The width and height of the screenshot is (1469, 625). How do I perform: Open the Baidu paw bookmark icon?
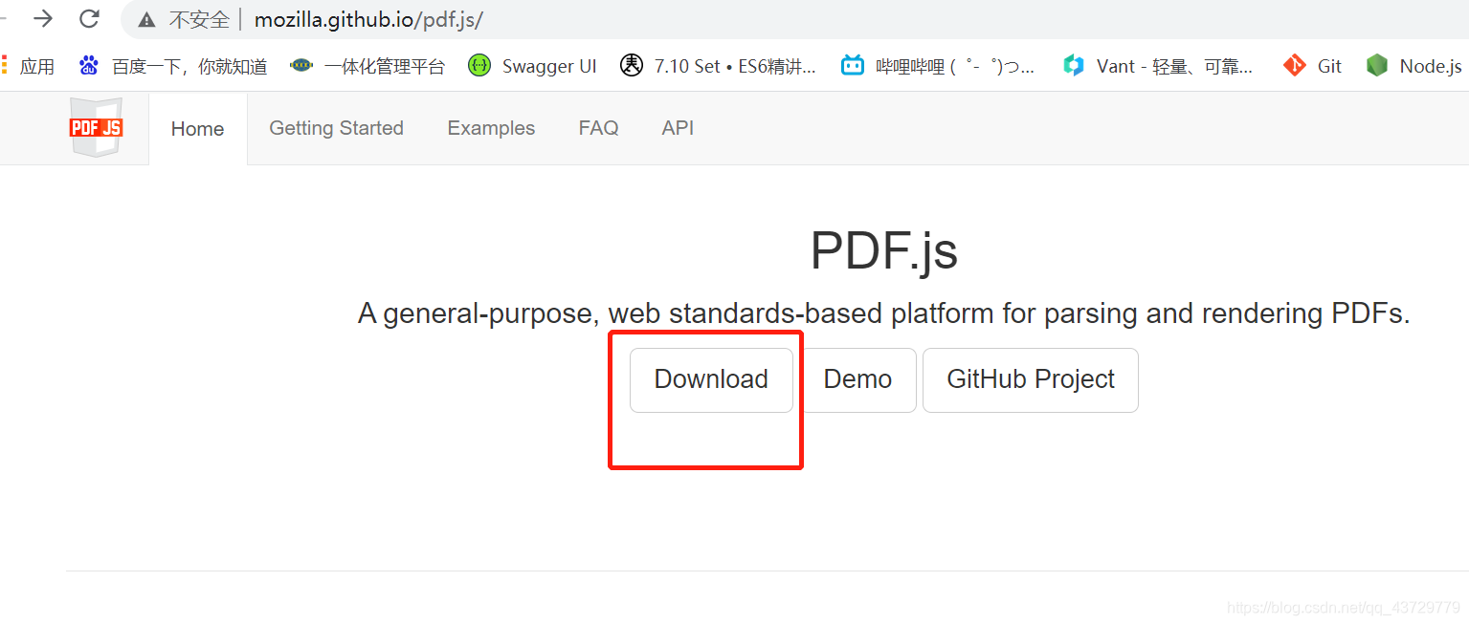pyautogui.click(x=89, y=66)
